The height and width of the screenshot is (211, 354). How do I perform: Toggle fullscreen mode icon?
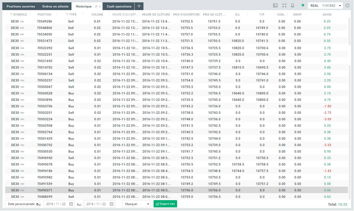(284, 5)
